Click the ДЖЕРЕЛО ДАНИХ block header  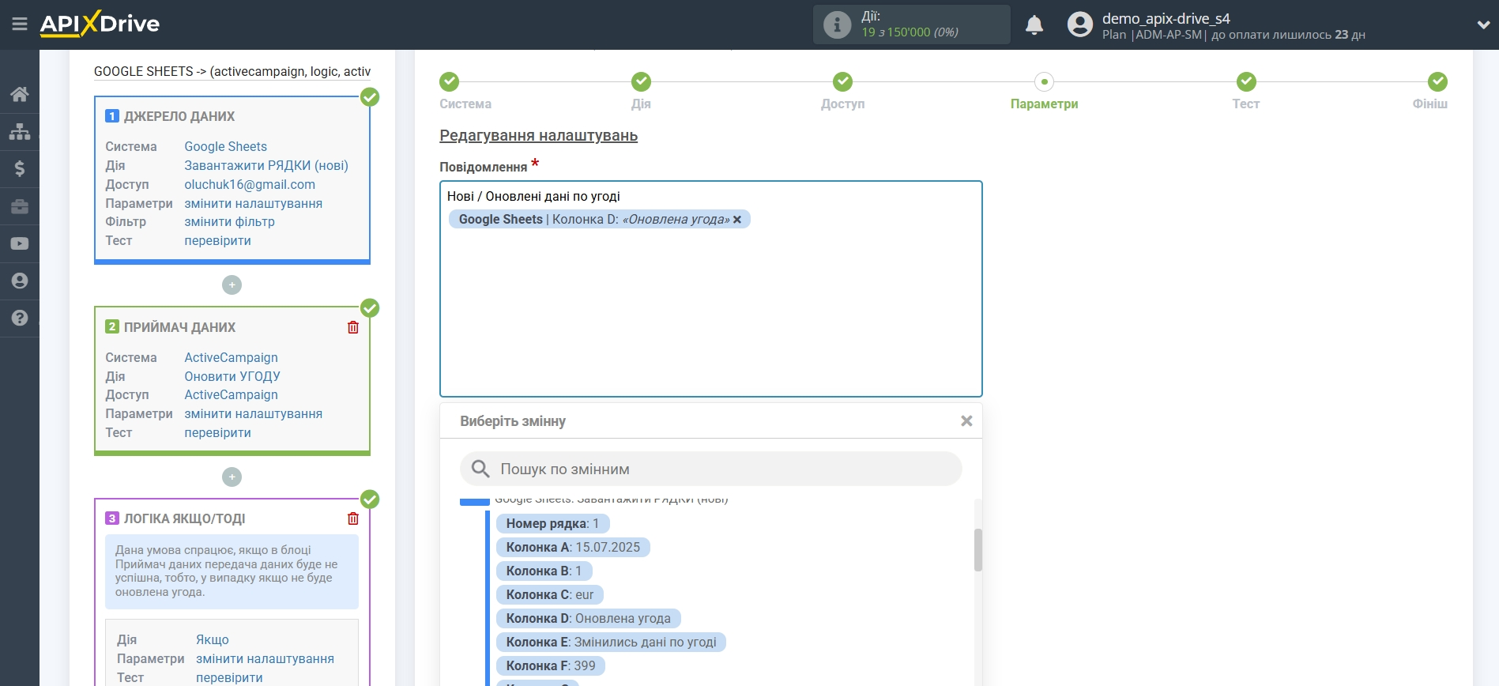click(179, 116)
